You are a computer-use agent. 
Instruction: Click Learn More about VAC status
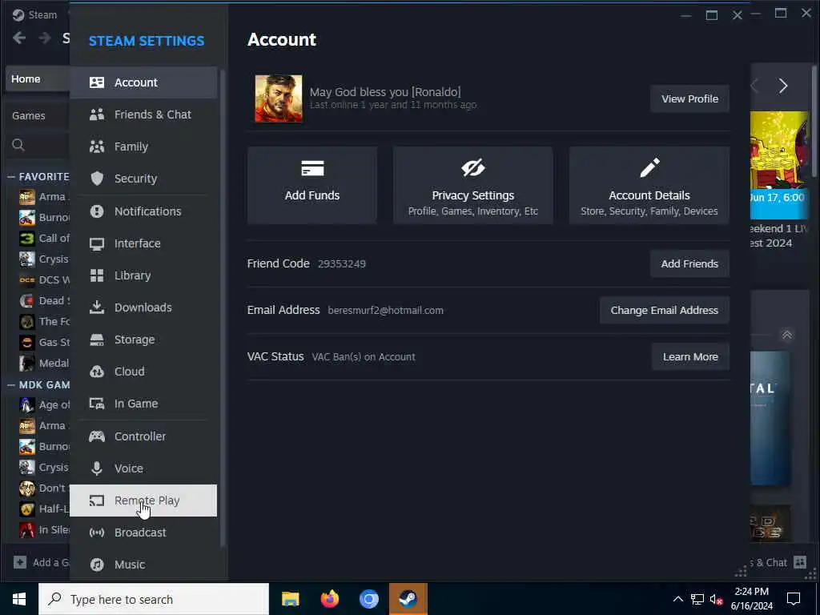(690, 356)
